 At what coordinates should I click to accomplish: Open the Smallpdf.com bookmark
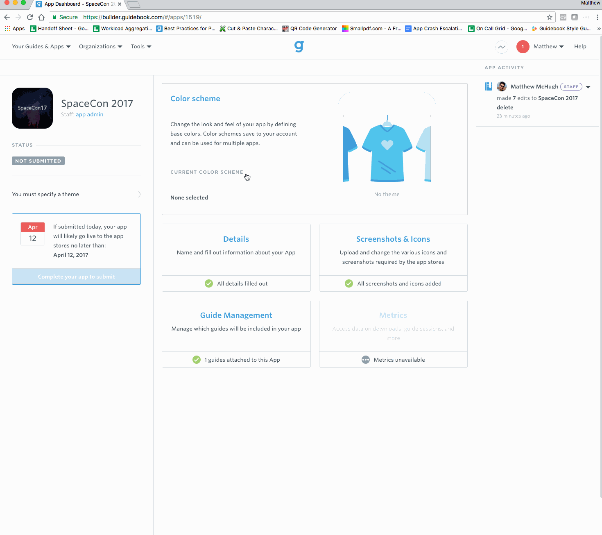click(x=372, y=29)
